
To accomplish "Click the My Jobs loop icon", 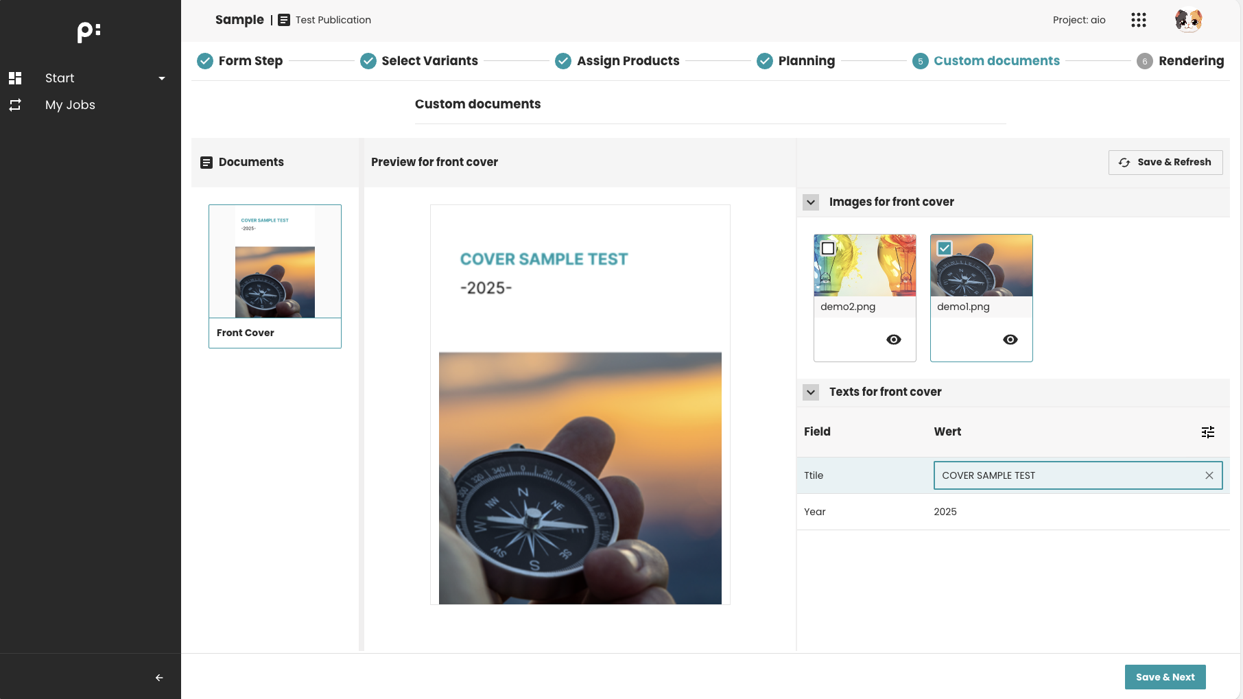I will (15, 105).
